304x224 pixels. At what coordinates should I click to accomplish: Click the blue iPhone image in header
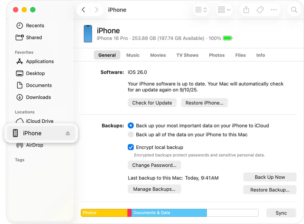point(88,34)
